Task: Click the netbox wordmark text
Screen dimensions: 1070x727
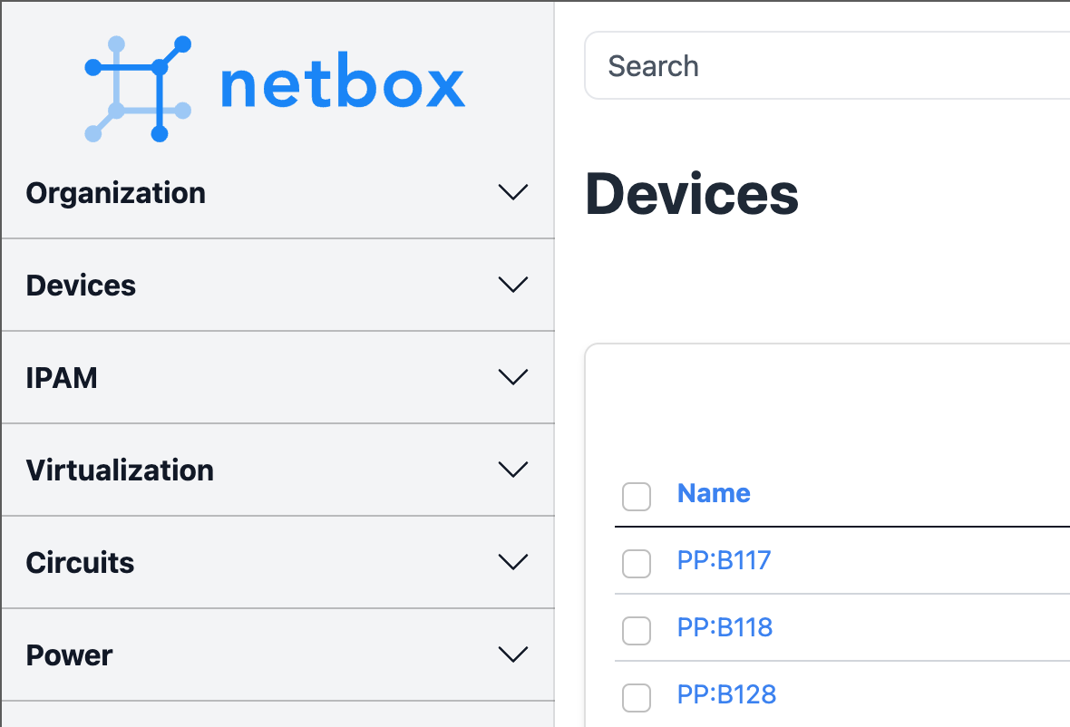Action: coord(342,85)
